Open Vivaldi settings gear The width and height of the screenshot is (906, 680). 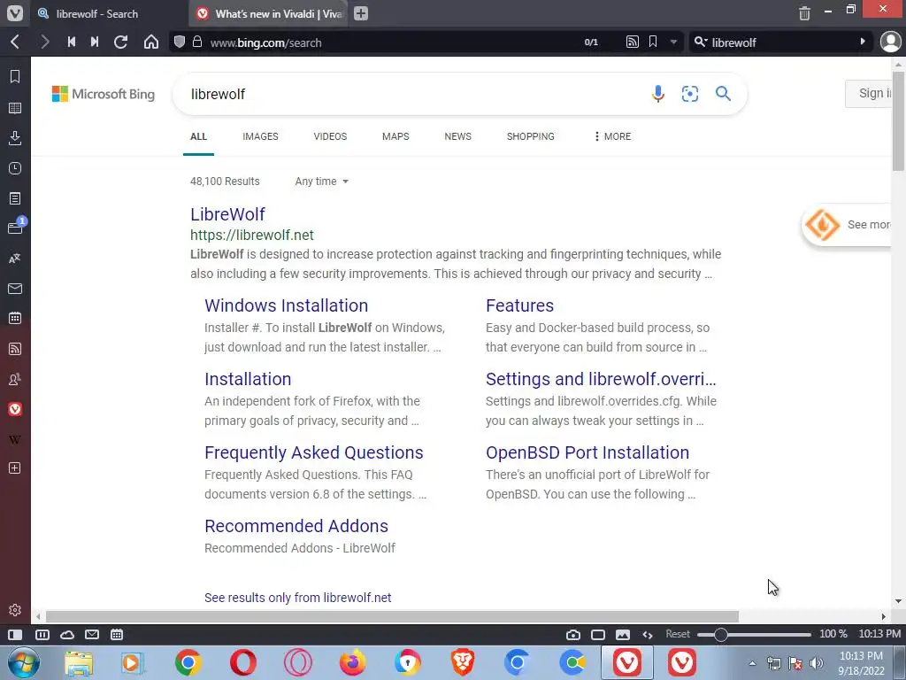click(15, 610)
